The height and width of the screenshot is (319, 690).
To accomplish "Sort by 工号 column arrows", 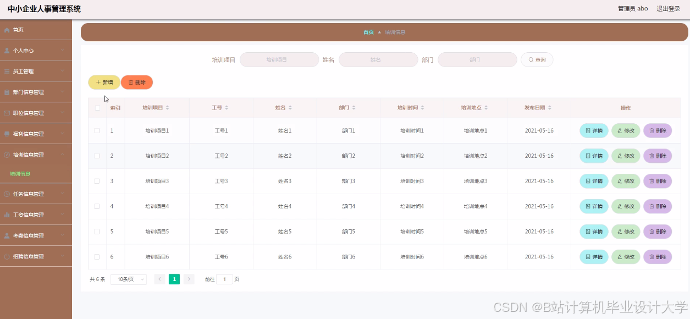I will (x=227, y=108).
